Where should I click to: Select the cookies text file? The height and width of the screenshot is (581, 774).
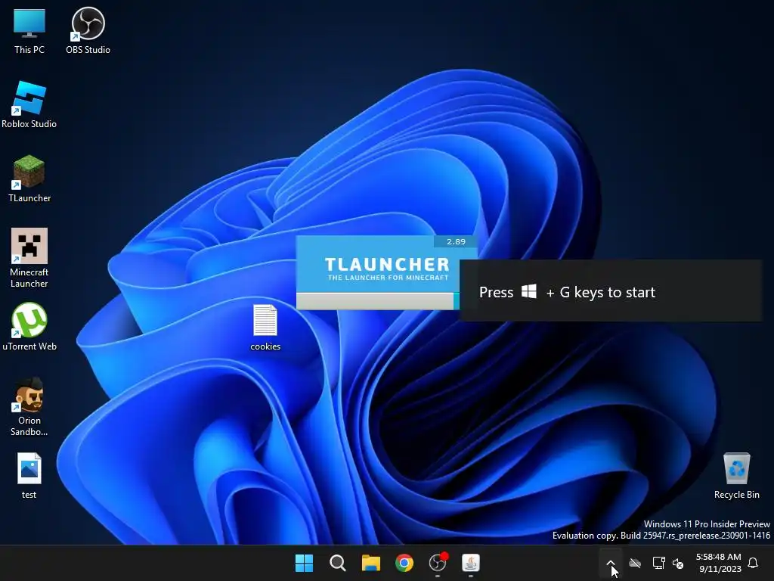pos(265,328)
